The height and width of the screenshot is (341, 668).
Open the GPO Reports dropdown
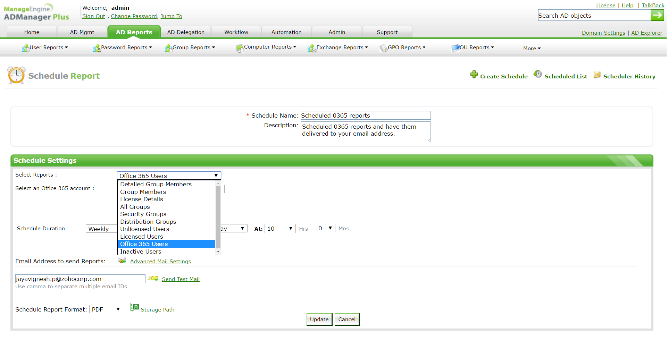pos(407,48)
